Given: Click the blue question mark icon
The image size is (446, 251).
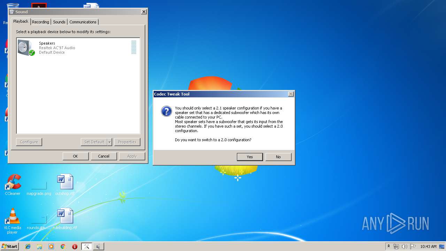Looking at the screenshot, I should tap(166, 112).
